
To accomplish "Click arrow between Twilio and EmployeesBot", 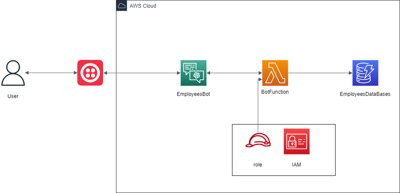I will point(142,73).
